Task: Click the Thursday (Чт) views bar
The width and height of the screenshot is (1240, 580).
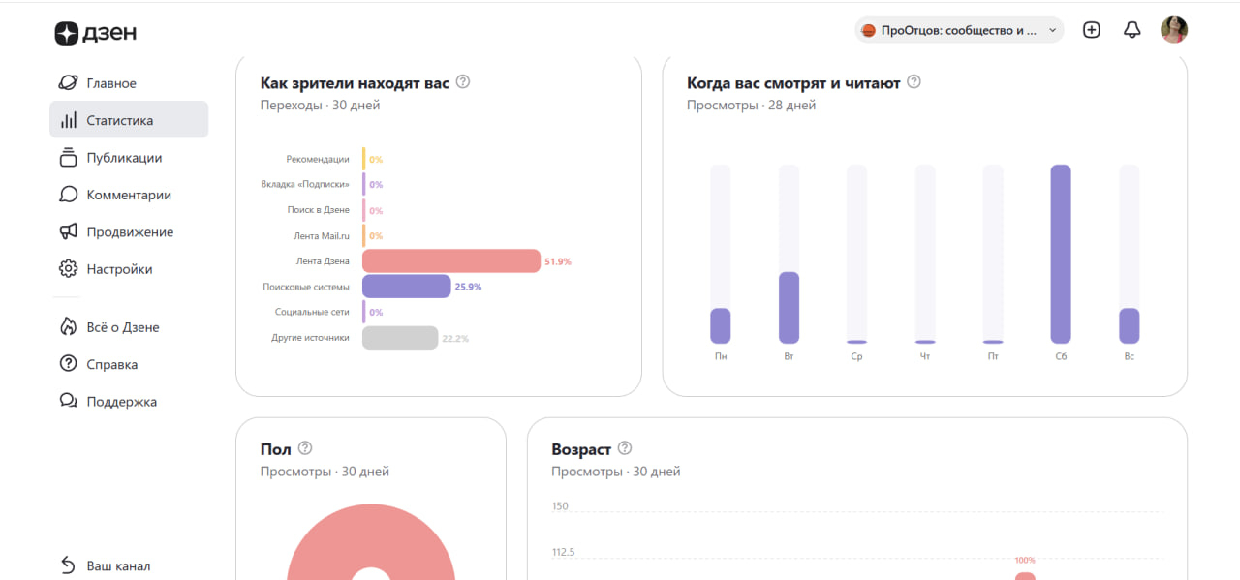Action: (925, 342)
